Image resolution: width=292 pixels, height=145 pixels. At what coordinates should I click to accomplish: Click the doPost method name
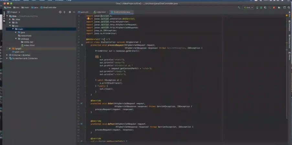pos(111,124)
